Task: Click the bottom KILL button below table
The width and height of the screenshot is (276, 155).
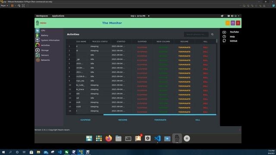Action: click(x=198, y=120)
